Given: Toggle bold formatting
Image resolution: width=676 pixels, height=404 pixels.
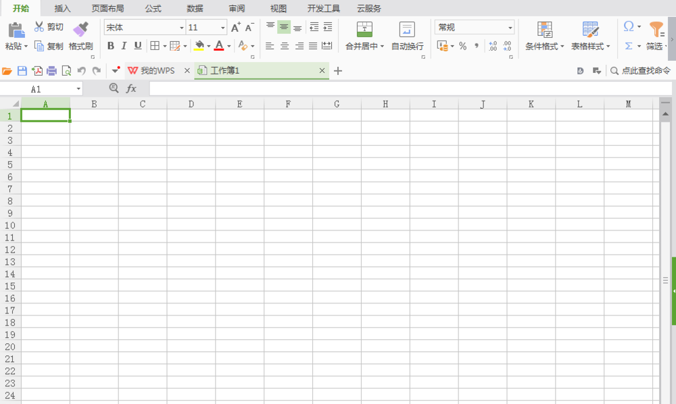Looking at the screenshot, I should tap(111, 46).
